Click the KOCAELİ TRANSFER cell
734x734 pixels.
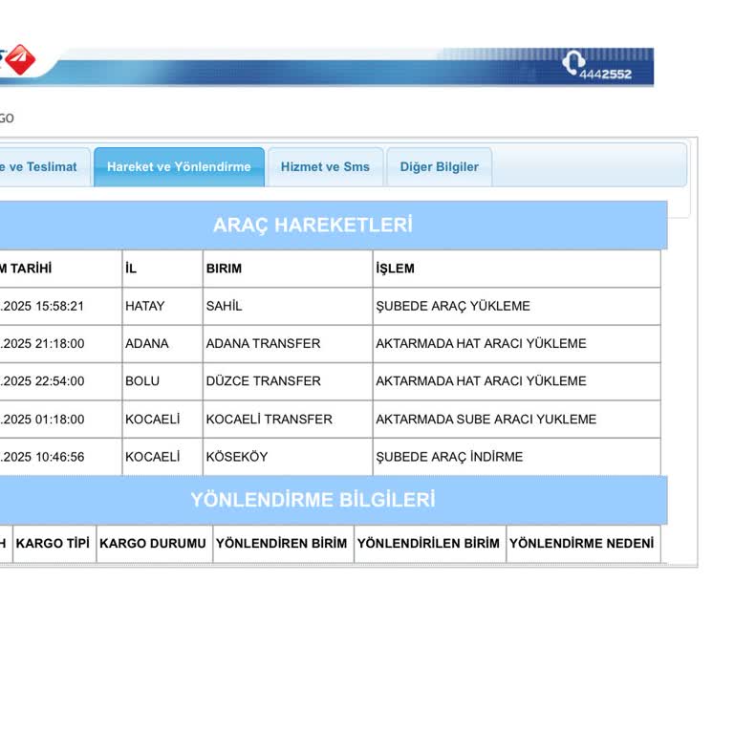[x=288, y=420]
